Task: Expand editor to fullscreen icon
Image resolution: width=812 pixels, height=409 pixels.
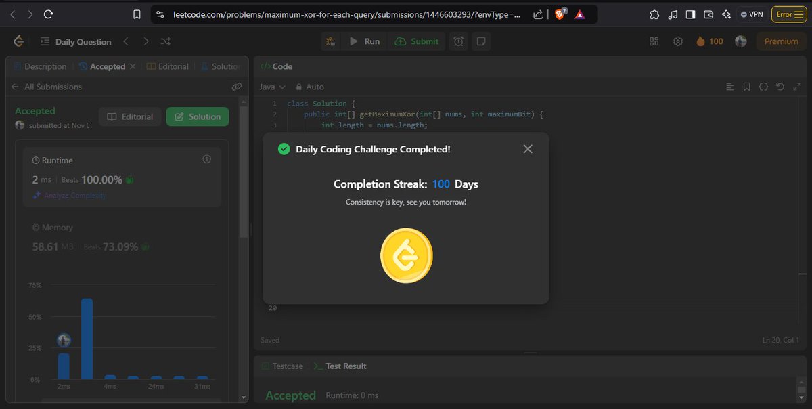Action: 796,87
